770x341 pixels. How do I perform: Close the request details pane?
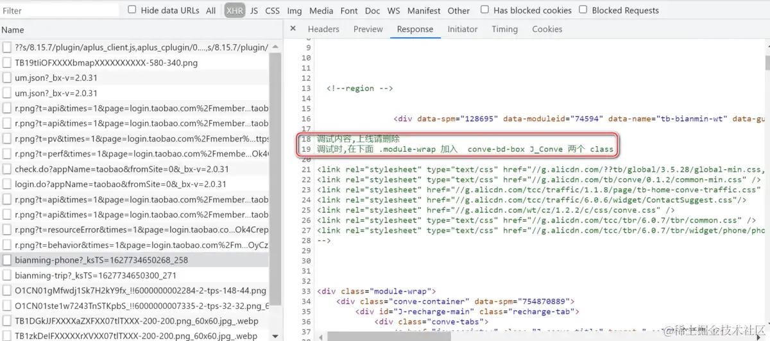point(293,29)
